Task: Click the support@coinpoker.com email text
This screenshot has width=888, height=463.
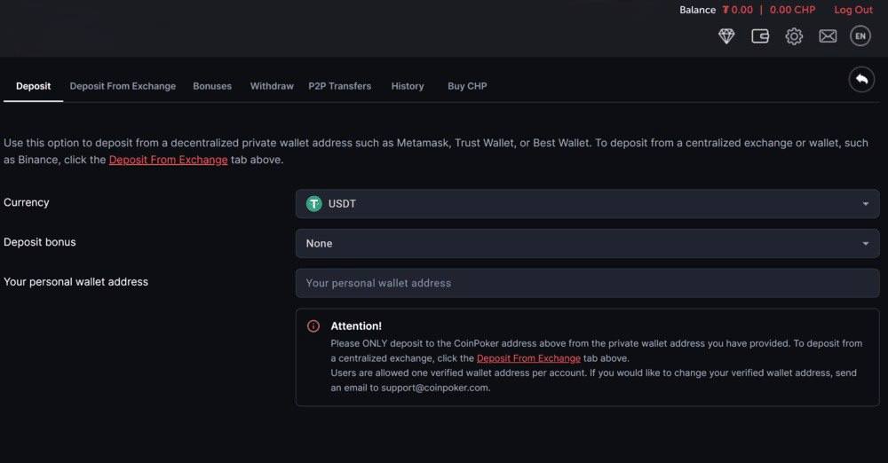Action: (x=434, y=388)
